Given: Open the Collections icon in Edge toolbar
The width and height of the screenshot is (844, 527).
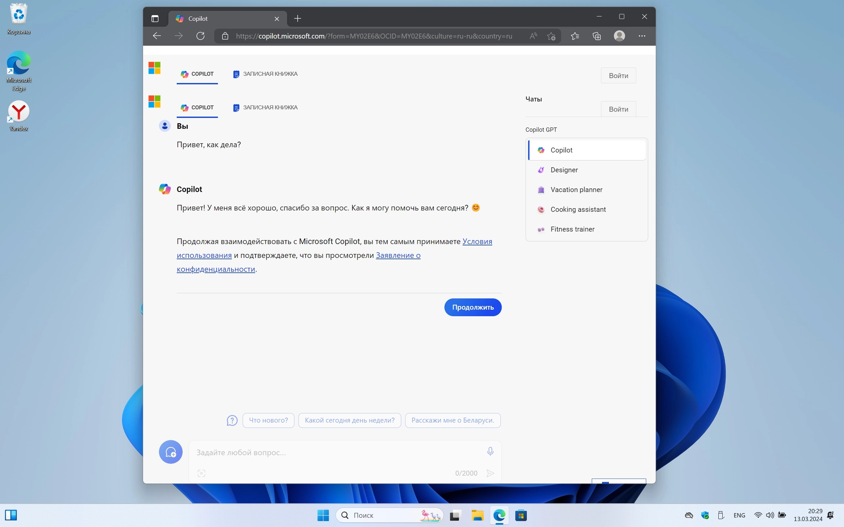Looking at the screenshot, I should pos(597,36).
